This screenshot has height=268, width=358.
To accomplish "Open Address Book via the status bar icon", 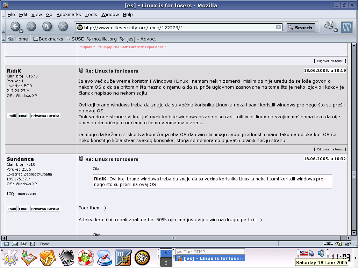I will coord(33,244).
